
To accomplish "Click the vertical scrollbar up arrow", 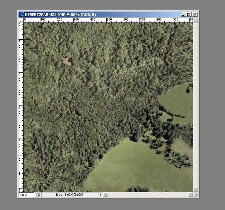I will 196,20.
